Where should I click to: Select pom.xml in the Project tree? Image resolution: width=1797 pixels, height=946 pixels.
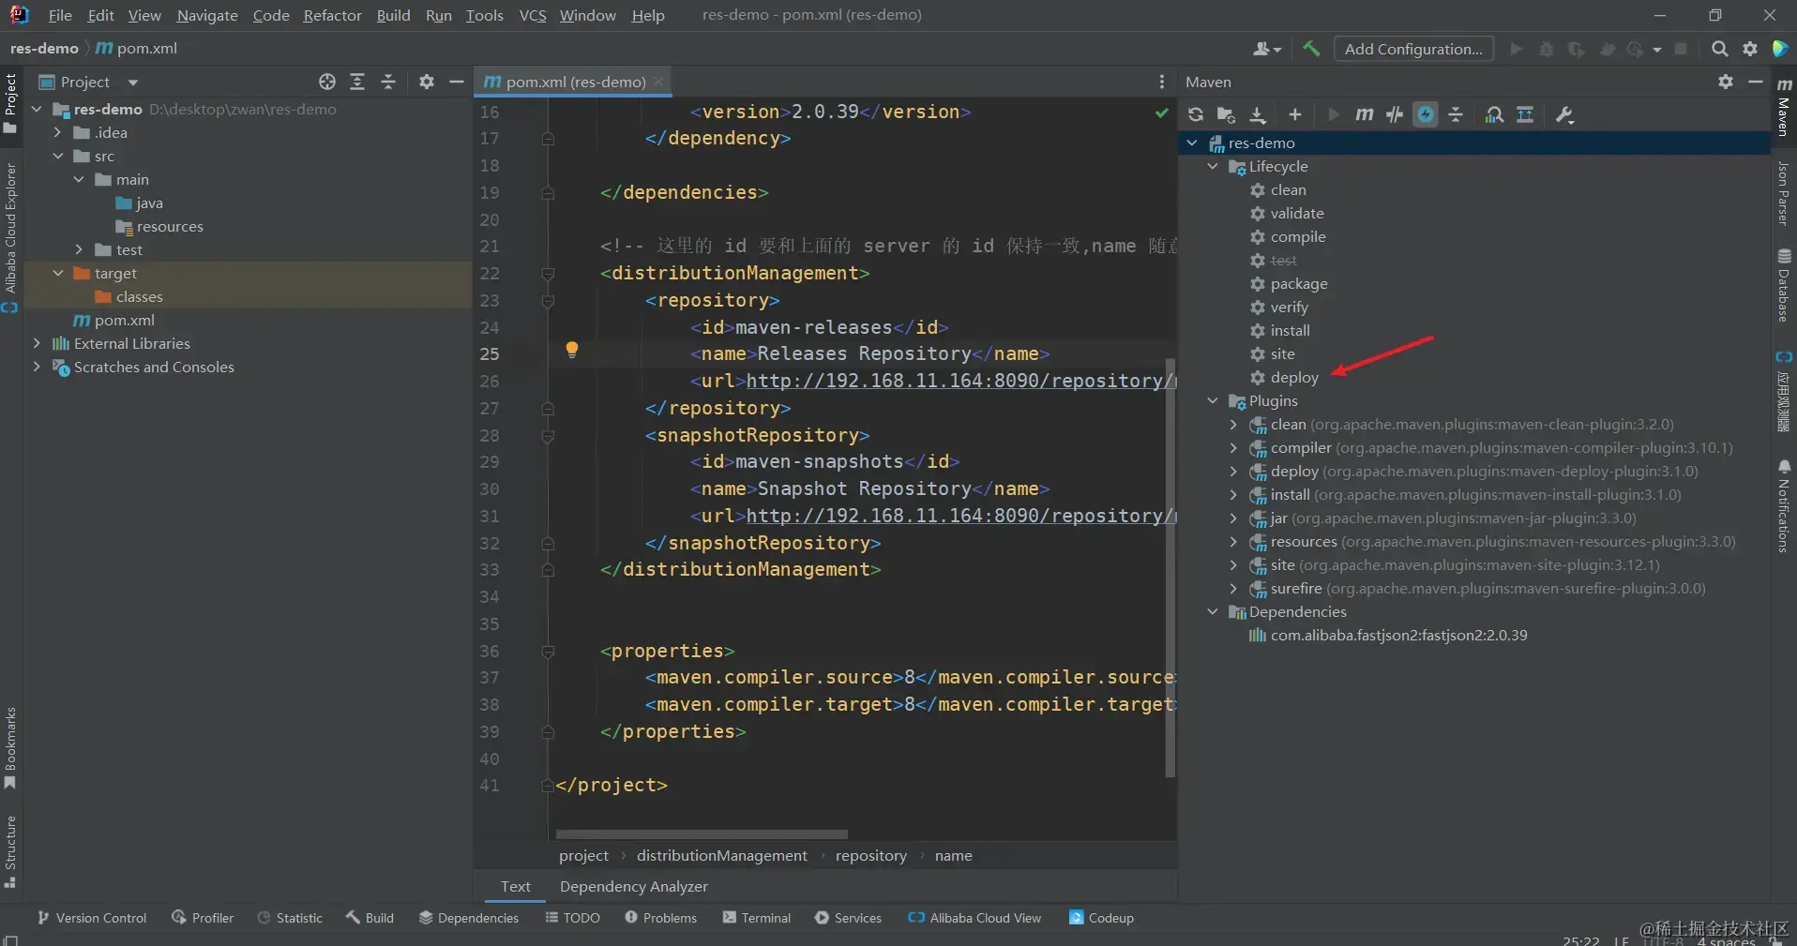(x=124, y=320)
